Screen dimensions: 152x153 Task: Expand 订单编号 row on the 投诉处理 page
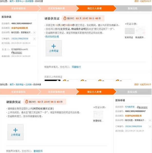click(34, 39)
